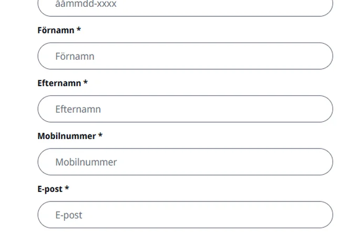Image resolution: width=351 pixels, height=235 pixels.
Task: Click the grey Förnamn placeholder text
Action: [75, 56]
